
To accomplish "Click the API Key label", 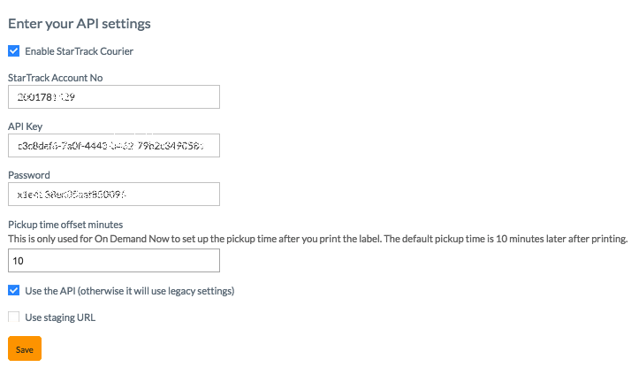I will 25,126.
